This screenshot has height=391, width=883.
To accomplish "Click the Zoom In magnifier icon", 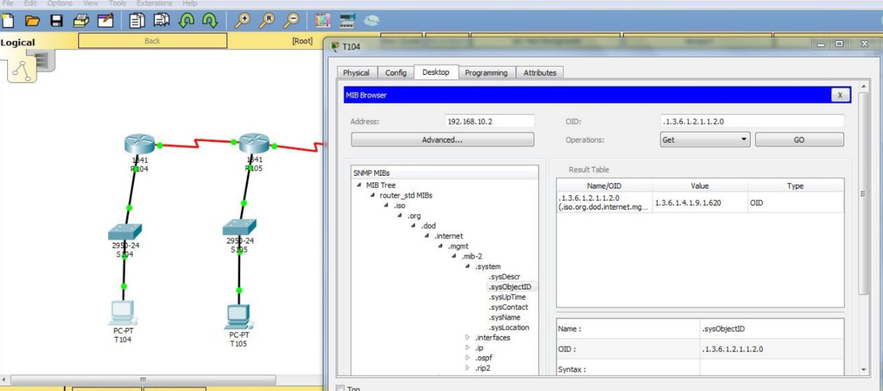I will (242, 21).
